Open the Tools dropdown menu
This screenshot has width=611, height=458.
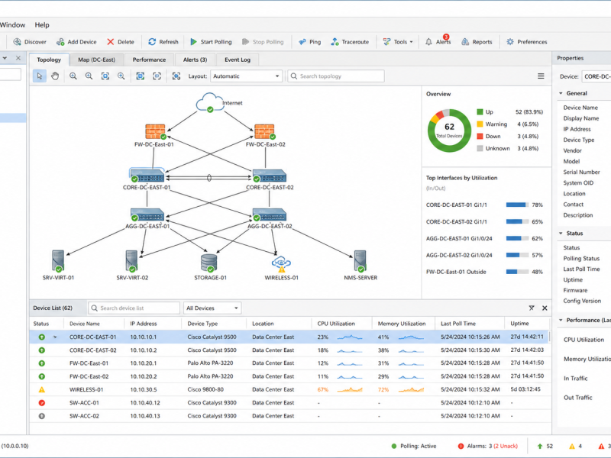398,42
